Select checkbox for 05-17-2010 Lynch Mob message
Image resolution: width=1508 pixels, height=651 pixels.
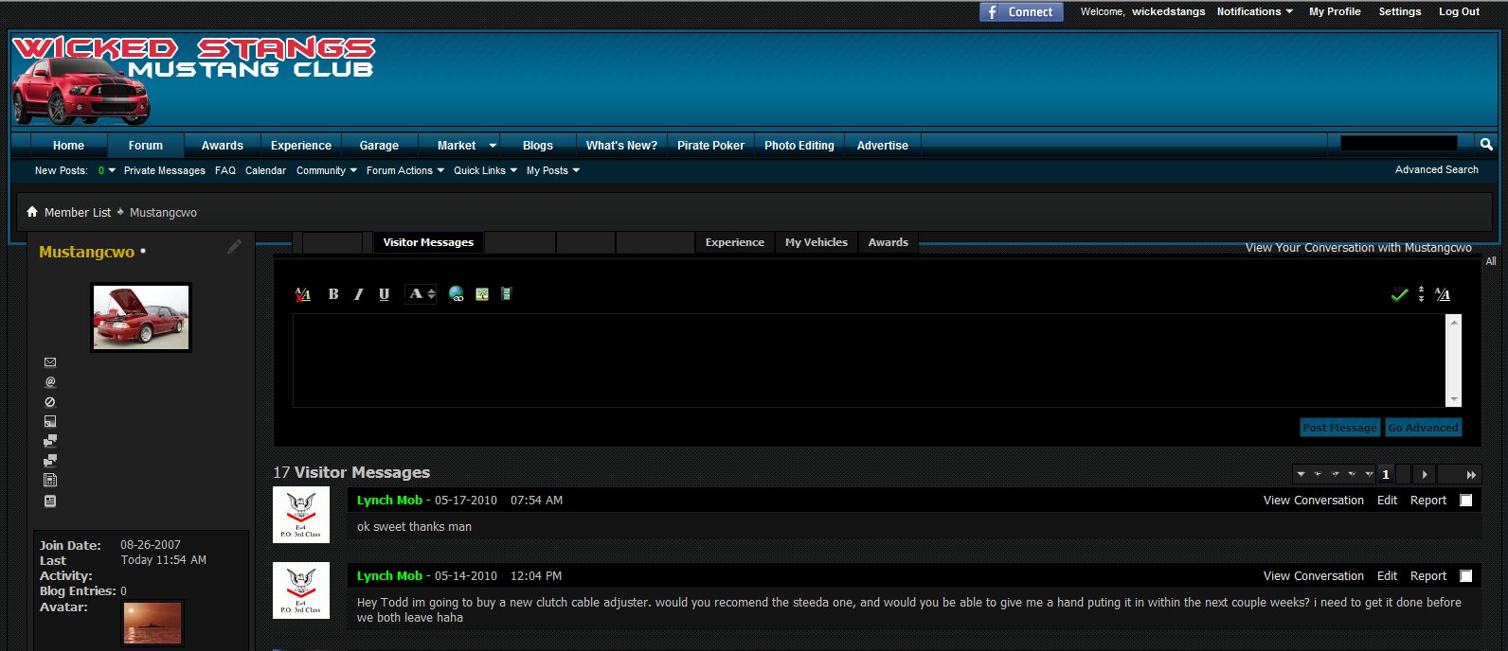tap(1466, 501)
